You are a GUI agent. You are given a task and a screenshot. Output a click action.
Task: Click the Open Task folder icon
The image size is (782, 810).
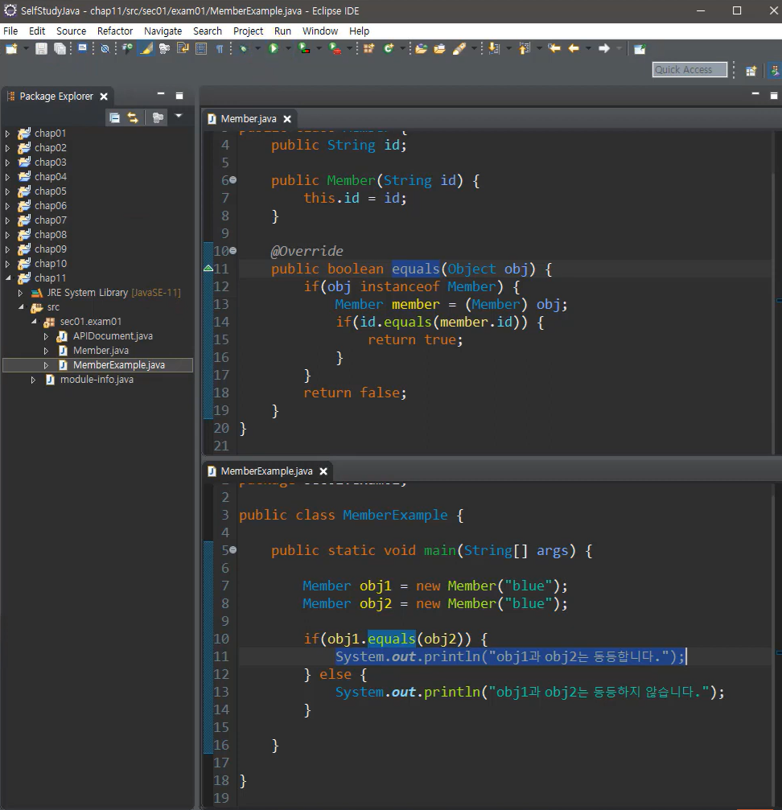[x=439, y=48]
